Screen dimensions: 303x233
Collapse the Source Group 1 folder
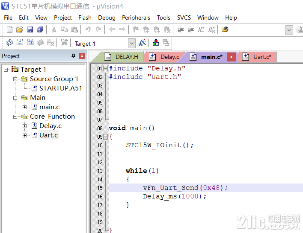(x=15, y=79)
